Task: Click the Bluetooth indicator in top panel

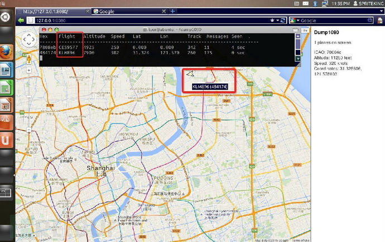Action: coord(315,3)
